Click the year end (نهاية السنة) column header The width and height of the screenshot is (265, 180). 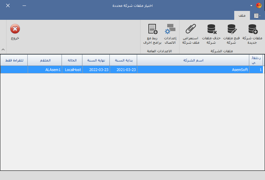pyautogui.click(x=96, y=60)
